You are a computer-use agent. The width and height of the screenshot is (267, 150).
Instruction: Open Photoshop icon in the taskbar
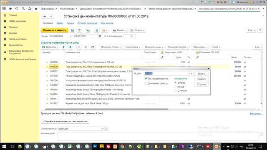pyautogui.click(x=95, y=146)
